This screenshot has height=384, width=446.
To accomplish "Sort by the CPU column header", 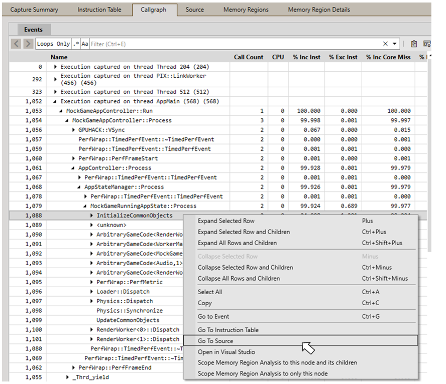I will click(x=278, y=57).
